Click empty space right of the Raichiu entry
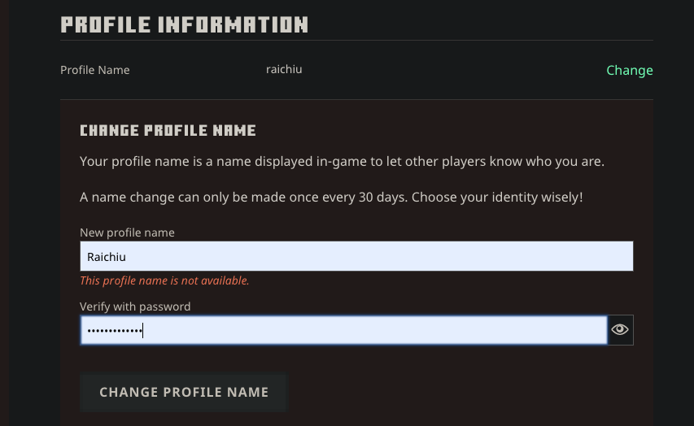Screen dimensions: 694x426 coord(407,257)
